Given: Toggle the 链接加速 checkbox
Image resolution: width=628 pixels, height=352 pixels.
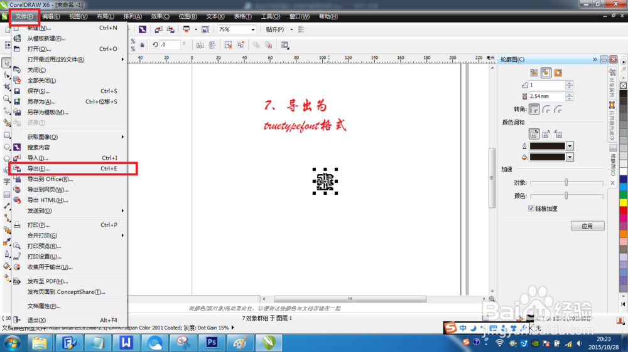Looking at the screenshot, I should pos(531,209).
